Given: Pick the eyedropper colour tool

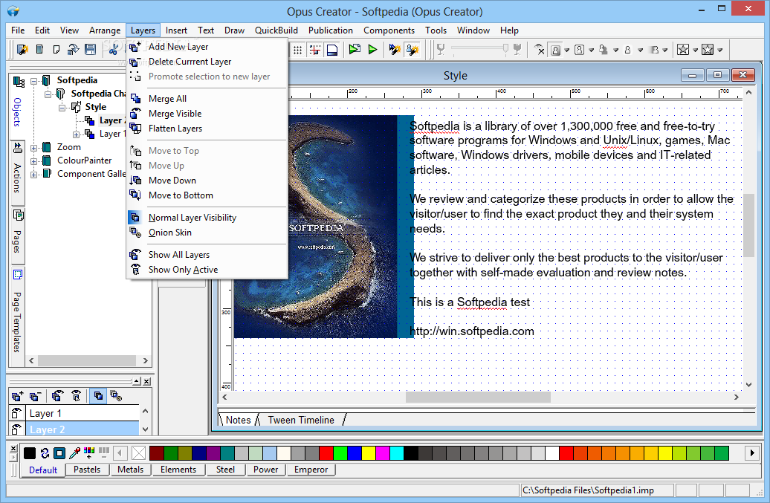Looking at the screenshot, I should [74, 453].
